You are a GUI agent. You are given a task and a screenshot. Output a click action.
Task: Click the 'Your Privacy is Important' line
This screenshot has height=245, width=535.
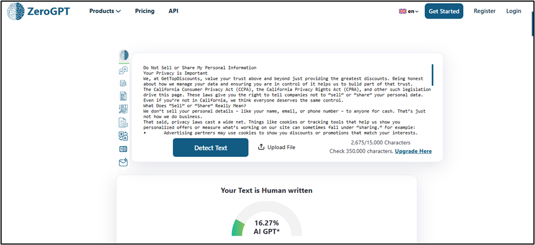pos(176,73)
